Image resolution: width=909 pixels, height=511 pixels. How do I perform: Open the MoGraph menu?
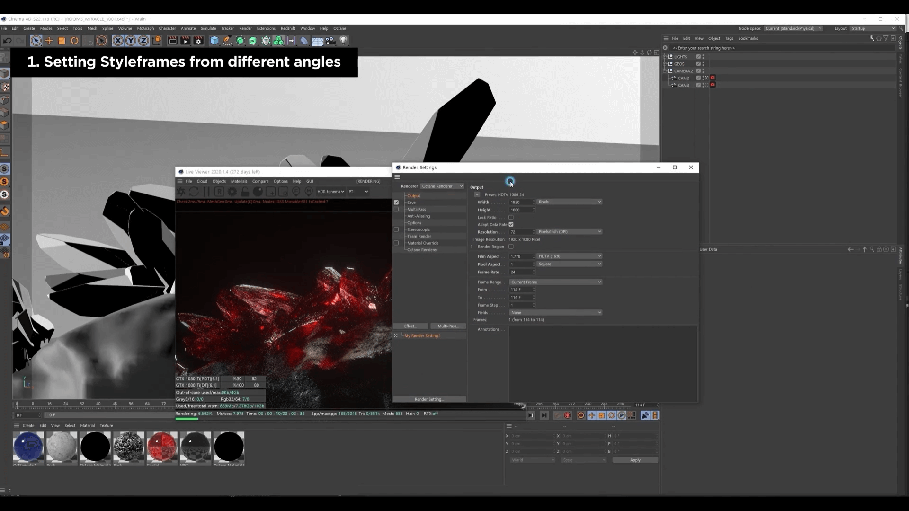145,28
